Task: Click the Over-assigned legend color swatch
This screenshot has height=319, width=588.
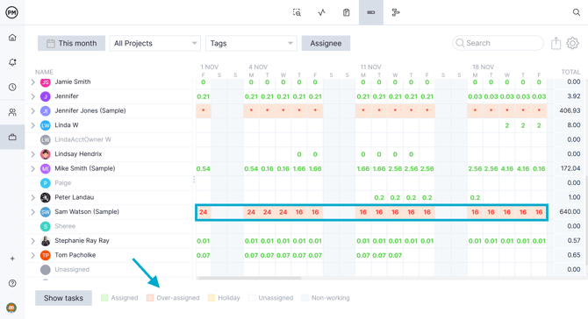Action: 150,298
